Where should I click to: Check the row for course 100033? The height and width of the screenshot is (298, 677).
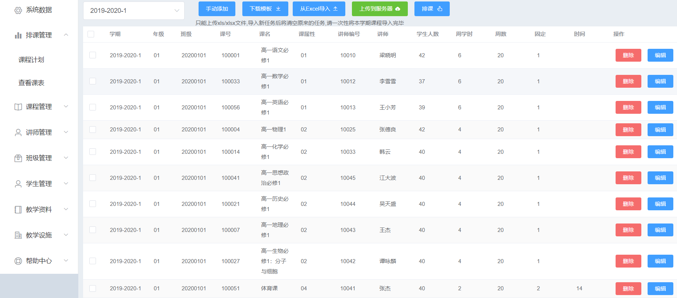click(93, 81)
